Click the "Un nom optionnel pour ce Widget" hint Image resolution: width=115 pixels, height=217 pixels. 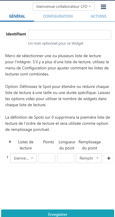click(56, 44)
